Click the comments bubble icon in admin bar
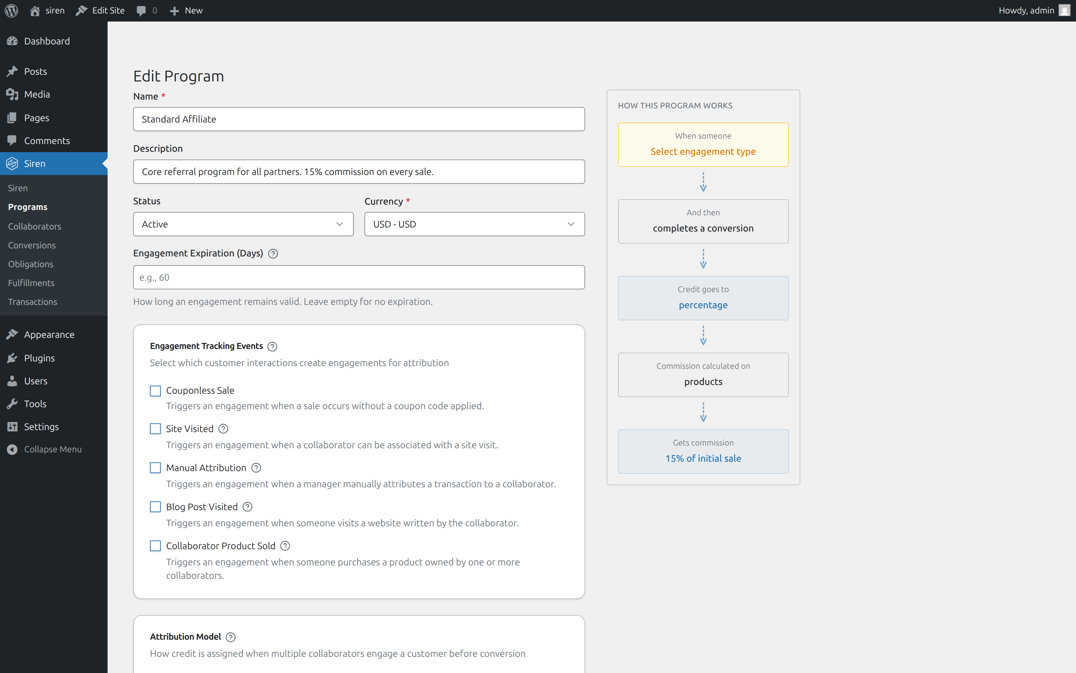The width and height of the screenshot is (1076, 673). (x=141, y=10)
